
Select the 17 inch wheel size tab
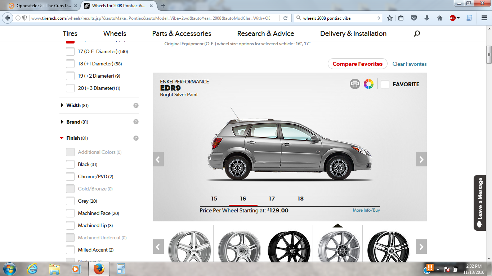272,198
